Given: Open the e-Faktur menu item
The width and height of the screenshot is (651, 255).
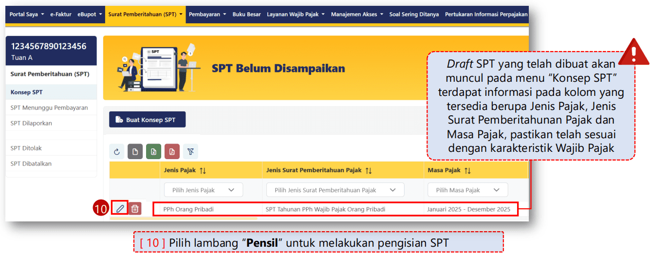Looking at the screenshot, I should (x=61, y=15).
